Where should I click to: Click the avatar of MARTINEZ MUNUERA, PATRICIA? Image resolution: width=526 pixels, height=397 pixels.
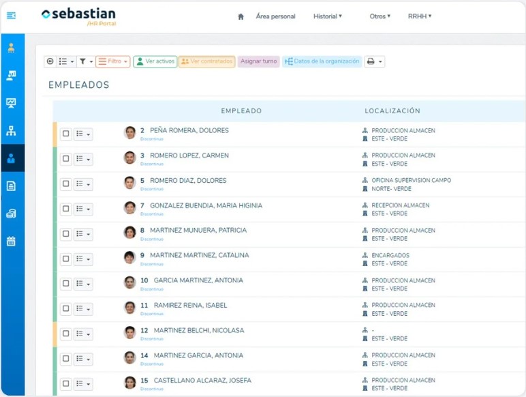(x=130, y=233)
